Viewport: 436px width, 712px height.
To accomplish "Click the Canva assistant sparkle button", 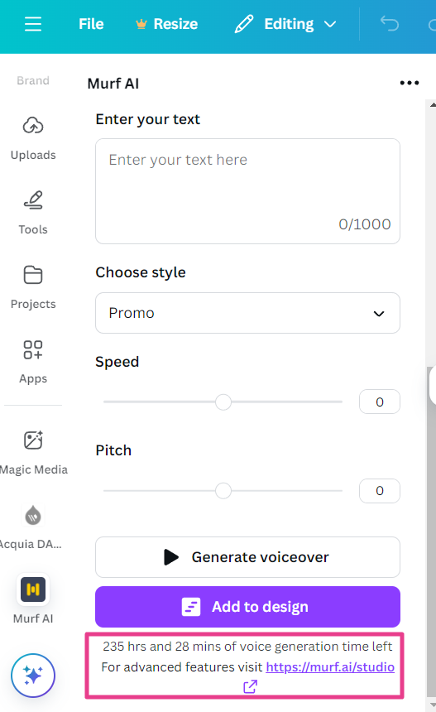I will [33, 676].
